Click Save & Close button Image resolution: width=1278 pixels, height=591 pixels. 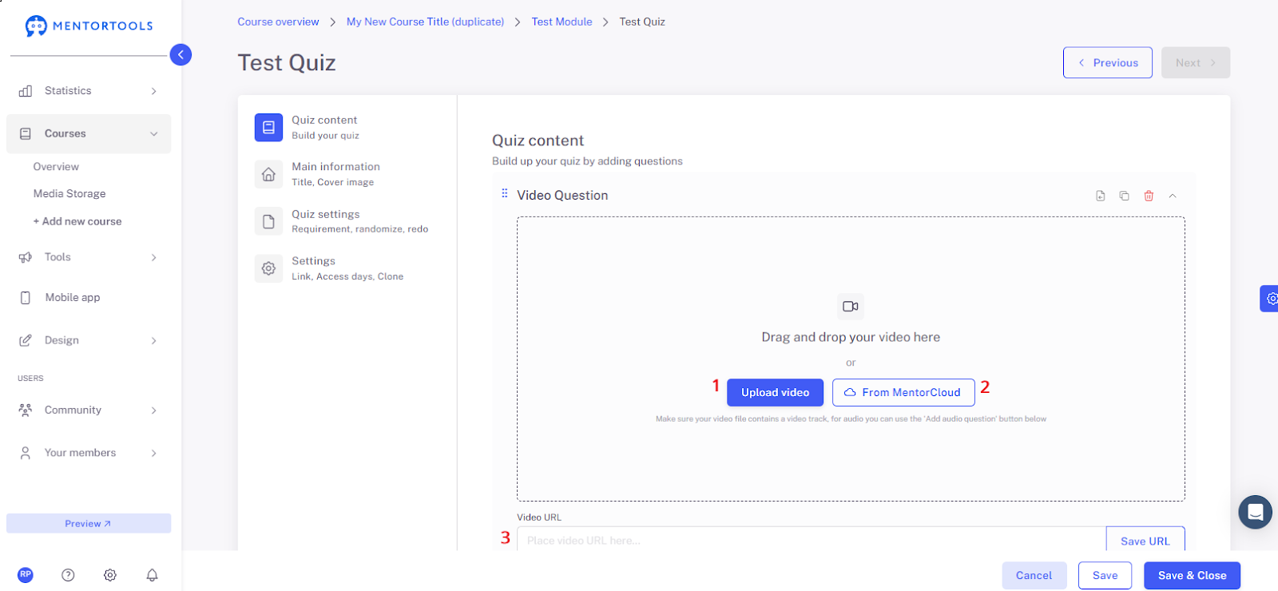click(1192, 575)
